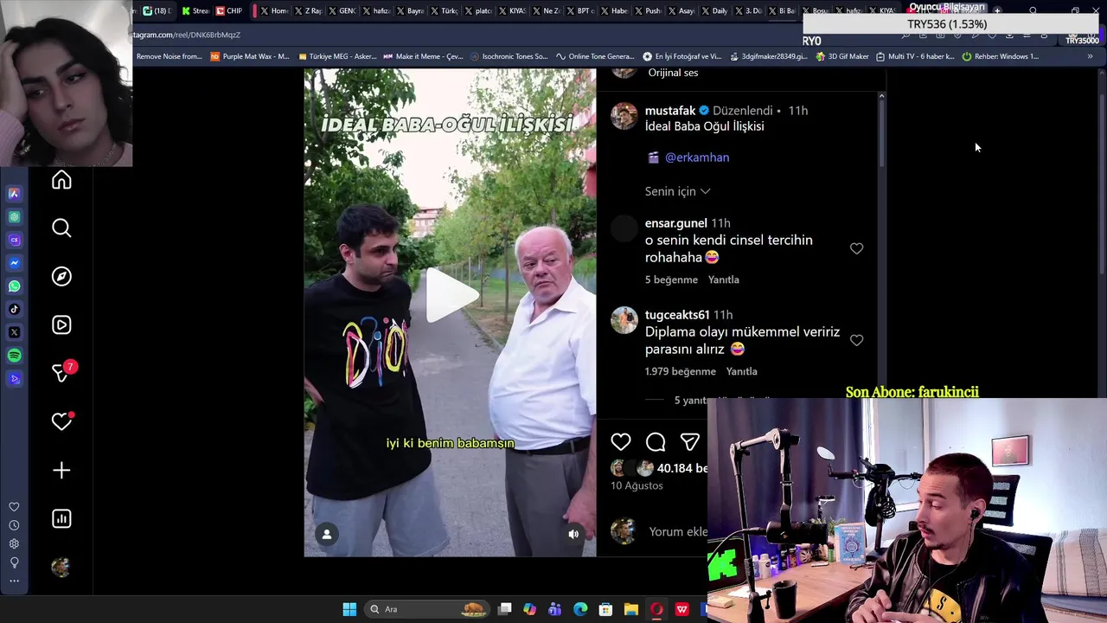Click the 'Yorum ekle' comment field
Screen dimensions: 1107x623
click(678, 532)
